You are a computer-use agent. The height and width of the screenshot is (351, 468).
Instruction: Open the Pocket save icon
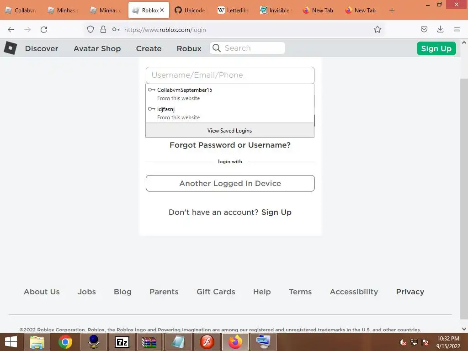[x=424, y=29]
